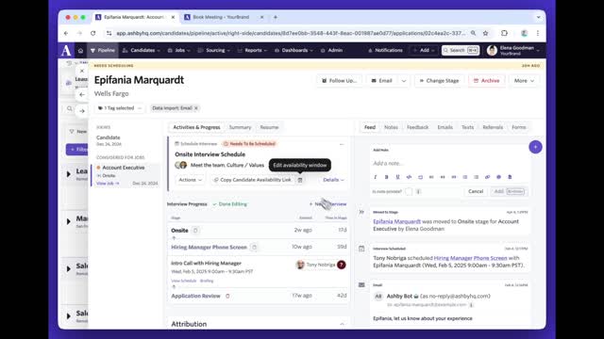The image size is (604, 339).
Task: Click the browser reload icon
Action: pos(92,34)
